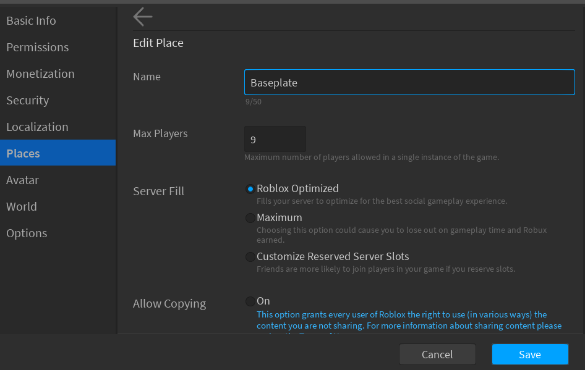Click the Server Fill label
The width and height of the screenshot is (585, 370).
point(158,191)
